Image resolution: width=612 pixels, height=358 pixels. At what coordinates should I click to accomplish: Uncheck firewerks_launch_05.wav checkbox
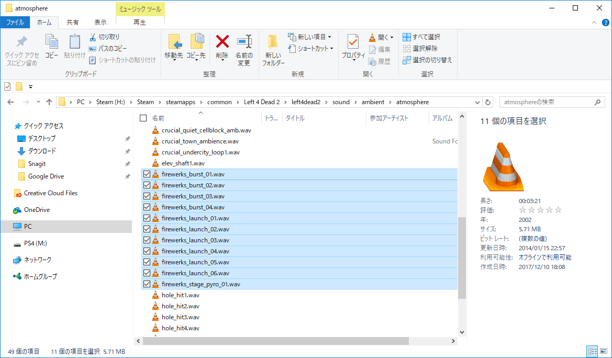point(147,262)
